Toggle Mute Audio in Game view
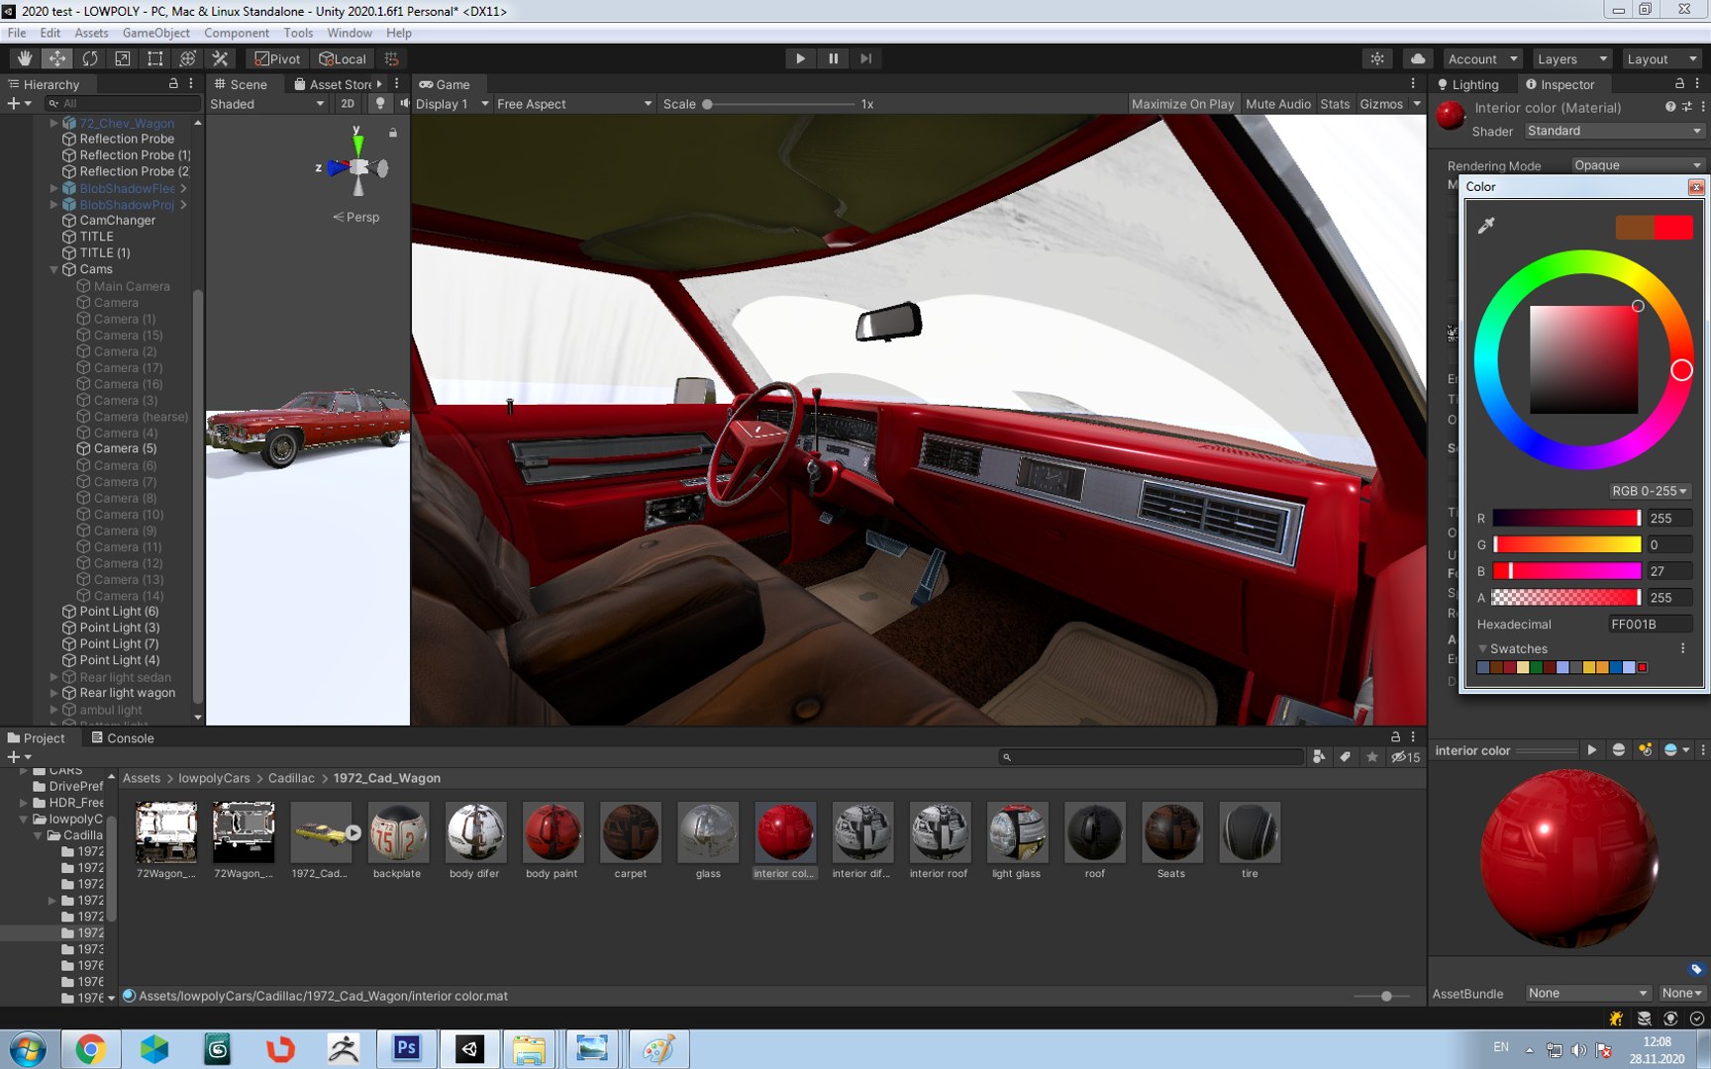The height and width of the screenshot is (1069, 1711). click(1277, 104)
